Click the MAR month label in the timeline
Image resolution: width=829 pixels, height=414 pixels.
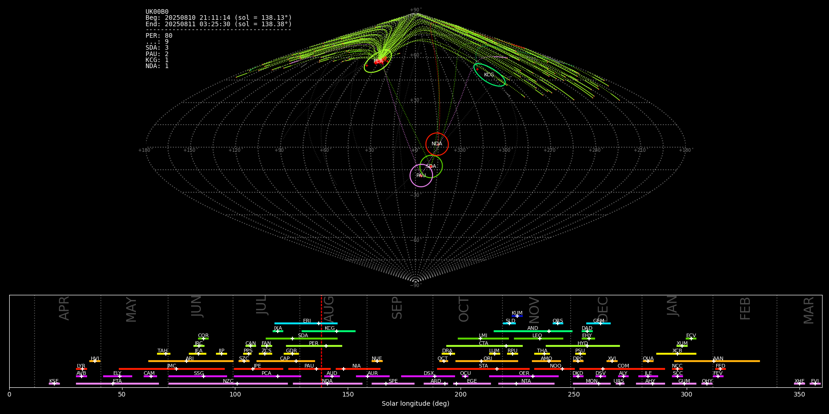click(809, 310)
